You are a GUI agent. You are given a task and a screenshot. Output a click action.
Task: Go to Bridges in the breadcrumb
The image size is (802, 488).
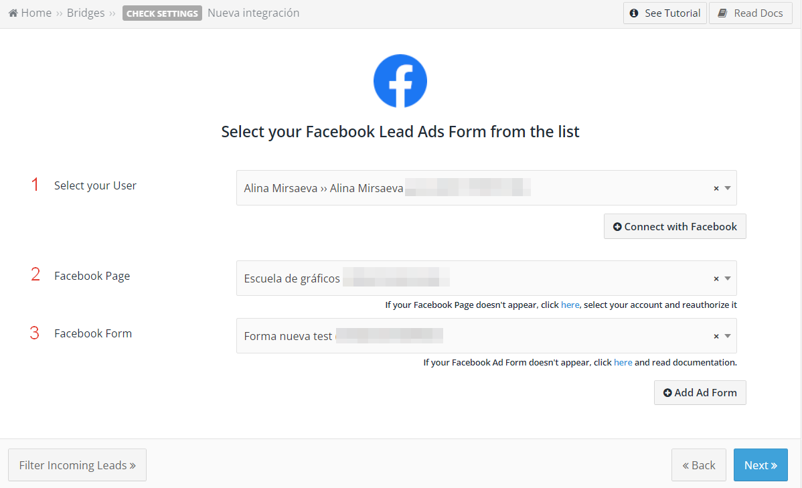(86, 13)
